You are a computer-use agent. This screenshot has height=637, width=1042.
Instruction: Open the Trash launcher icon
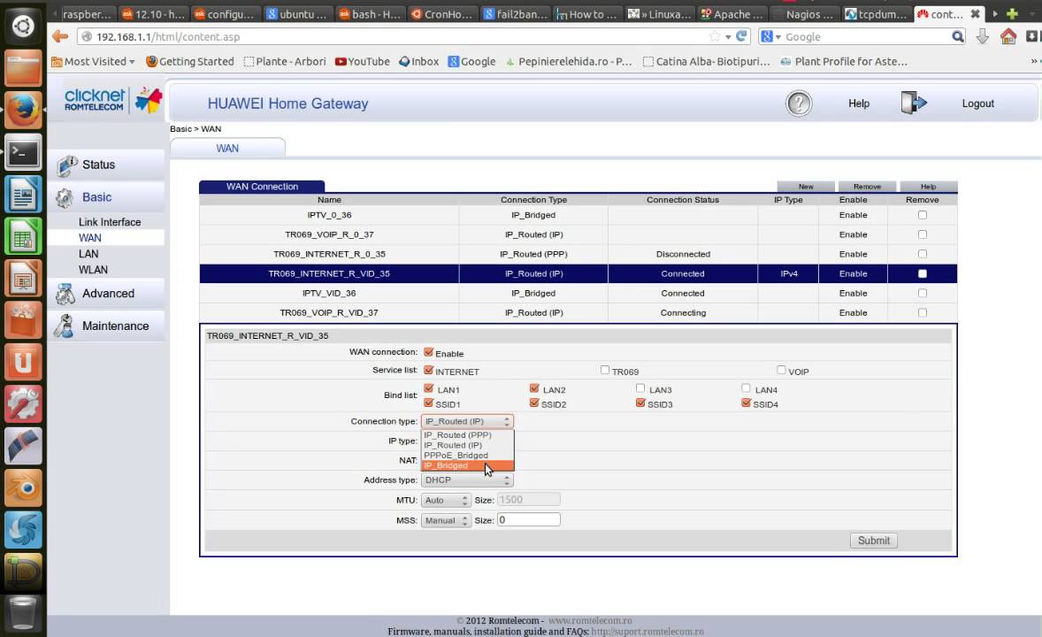click(23, 612)
